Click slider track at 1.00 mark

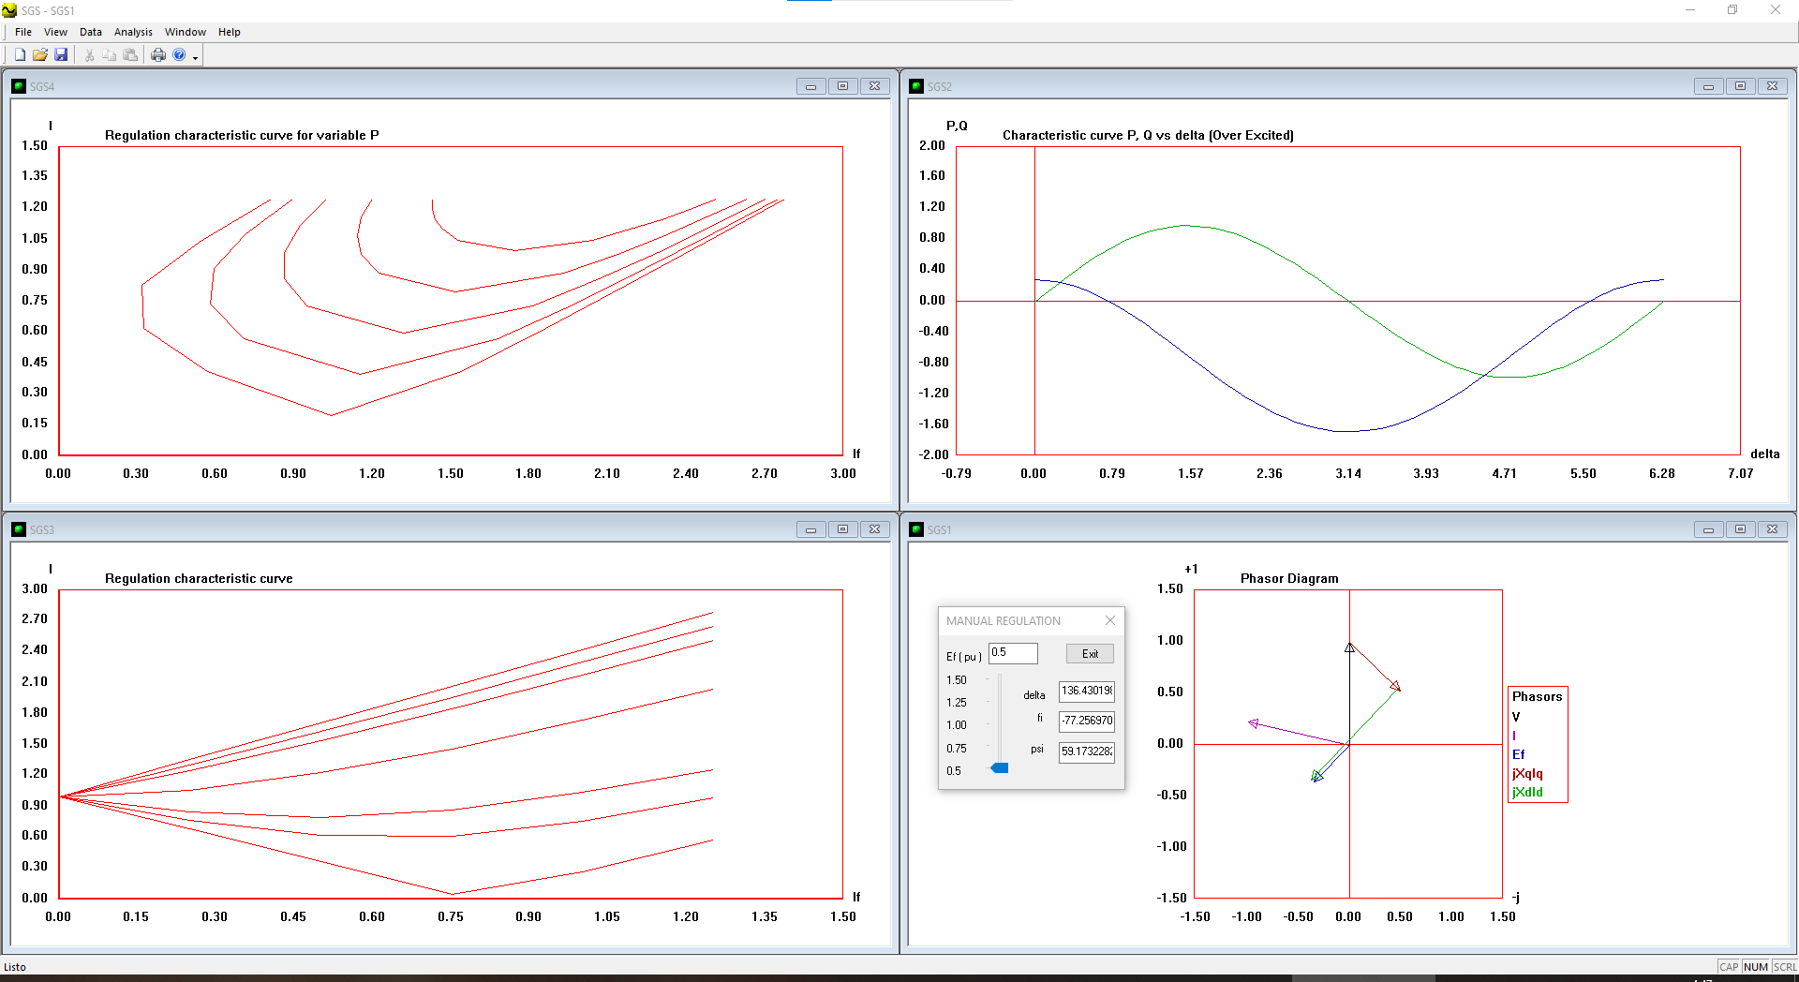pos(1000,725)
